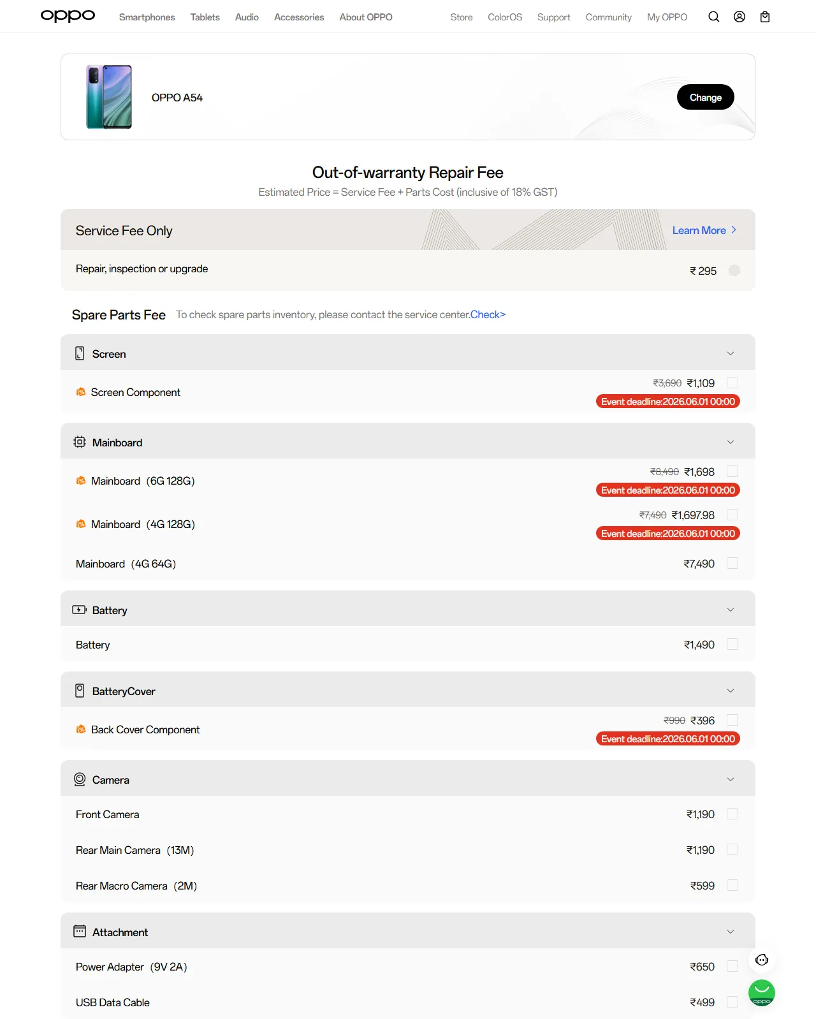Viewport: 816px width, 1019px height.
Task: Open the Tablets menu
Action: tap(205, 17)
